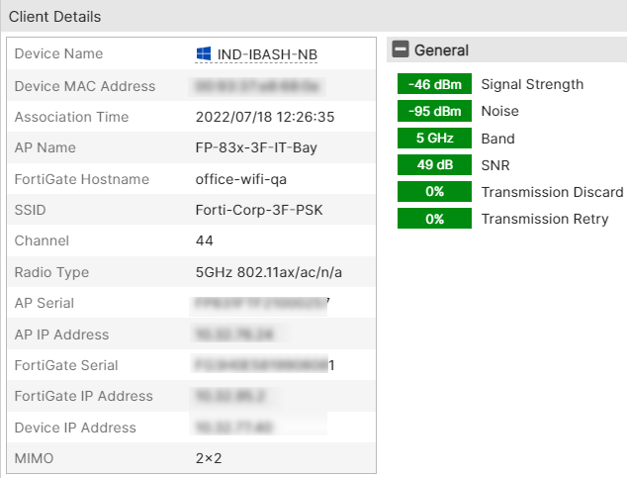Screen dimensions: 627x478
Task: Click the Device MAC Address row label
Action: [x=85, y=86]
